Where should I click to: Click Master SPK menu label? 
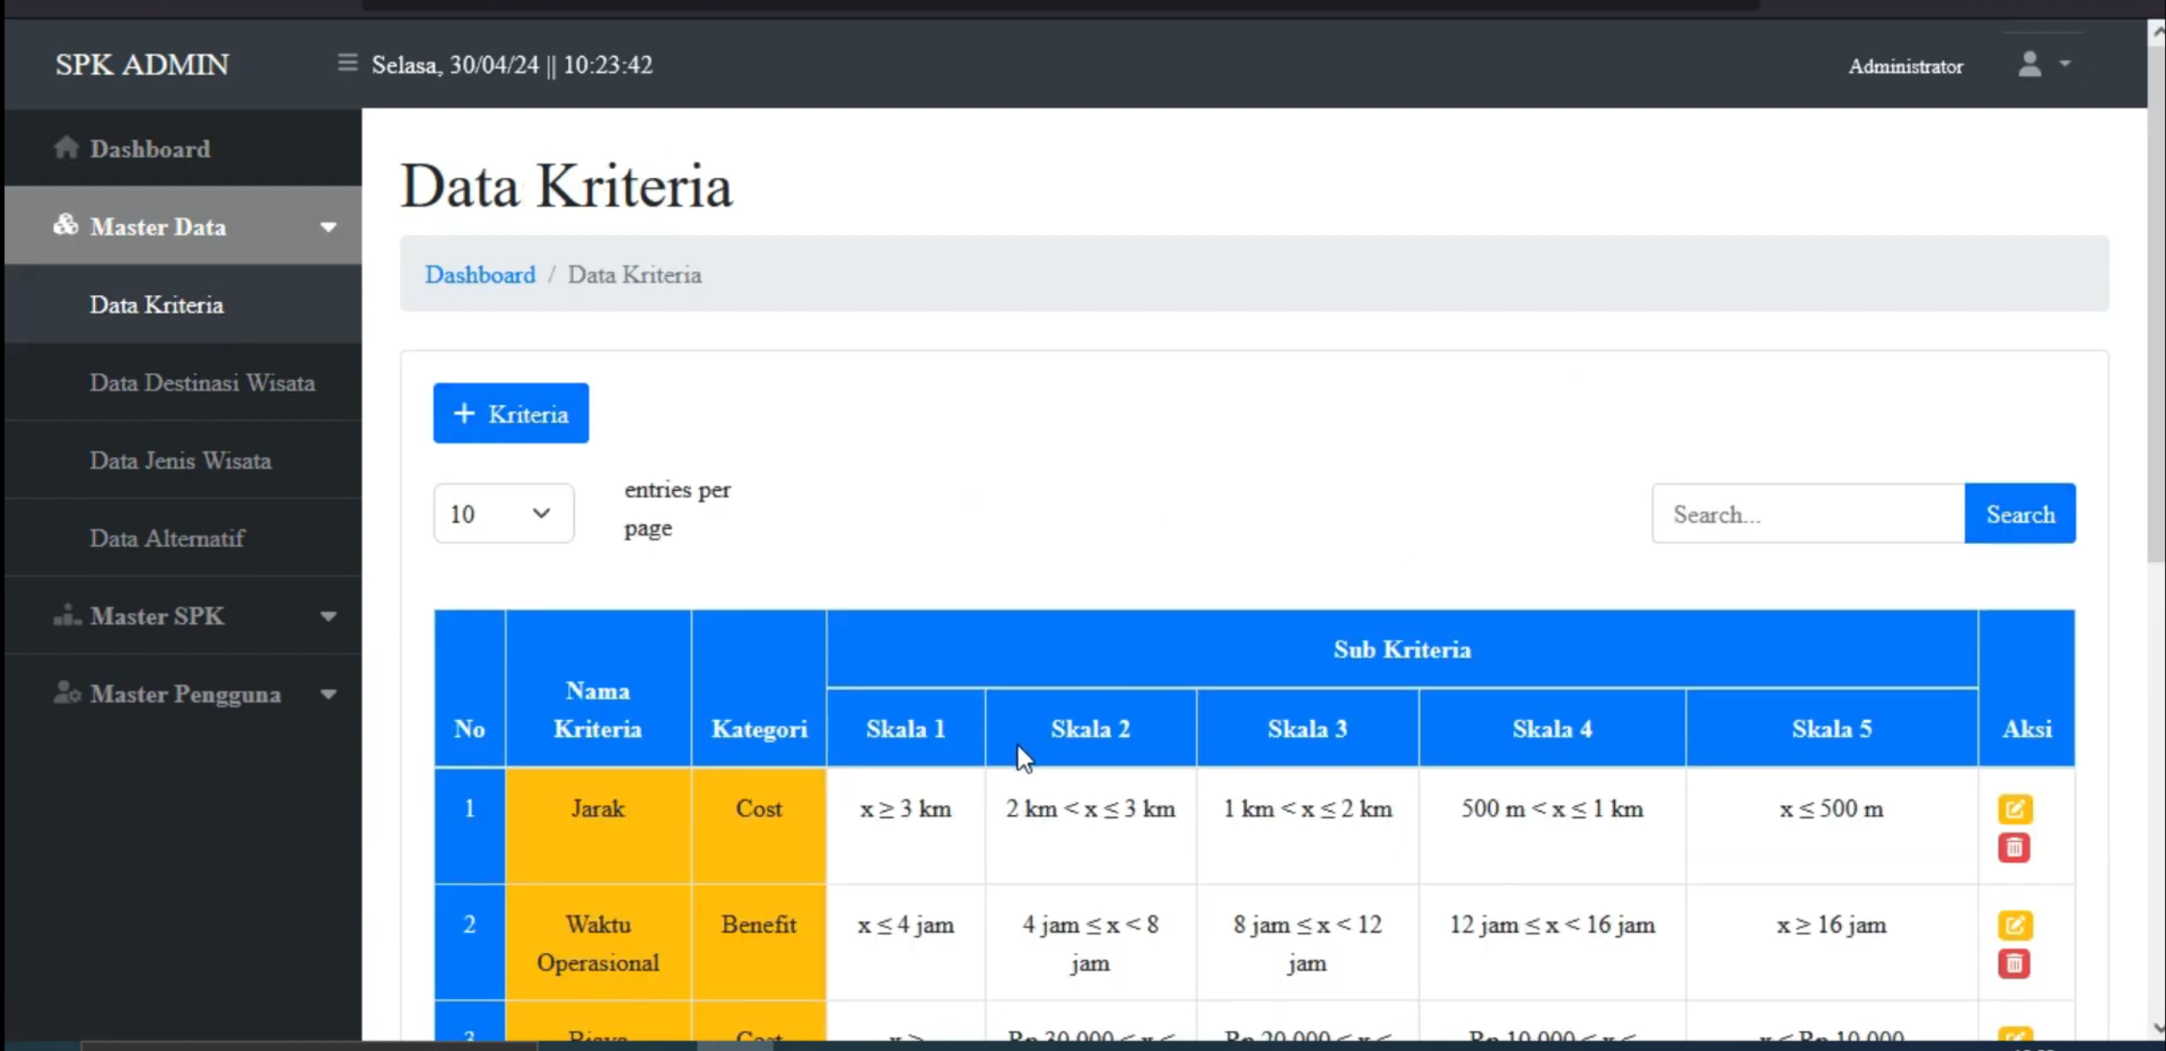point(157,616)
